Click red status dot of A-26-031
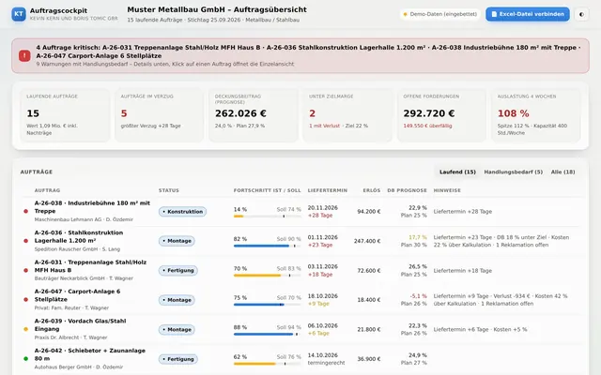 pos(26,270)
